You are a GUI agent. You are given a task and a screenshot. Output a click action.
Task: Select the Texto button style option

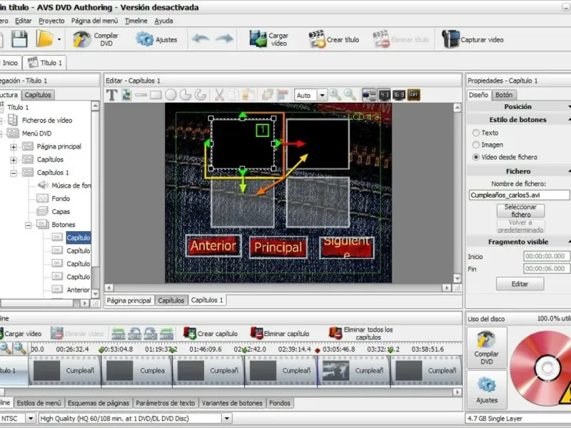(476, 133)
